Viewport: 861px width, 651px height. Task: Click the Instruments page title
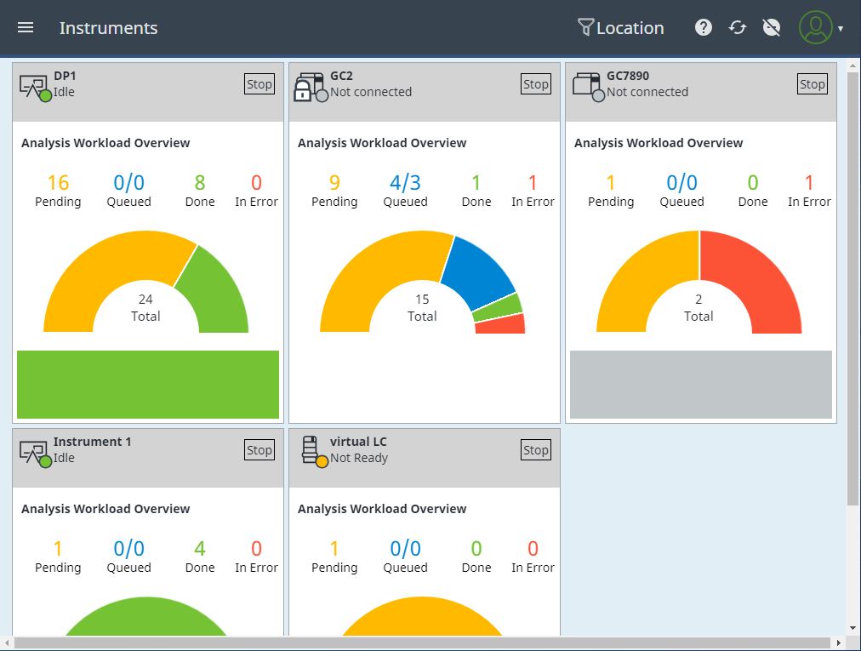click(109, 28)
